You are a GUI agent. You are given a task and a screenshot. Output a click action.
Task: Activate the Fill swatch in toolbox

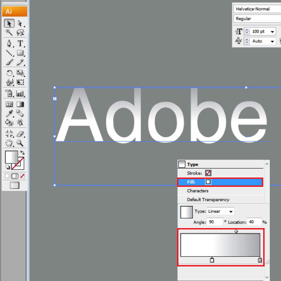click(x=11, y=157)
